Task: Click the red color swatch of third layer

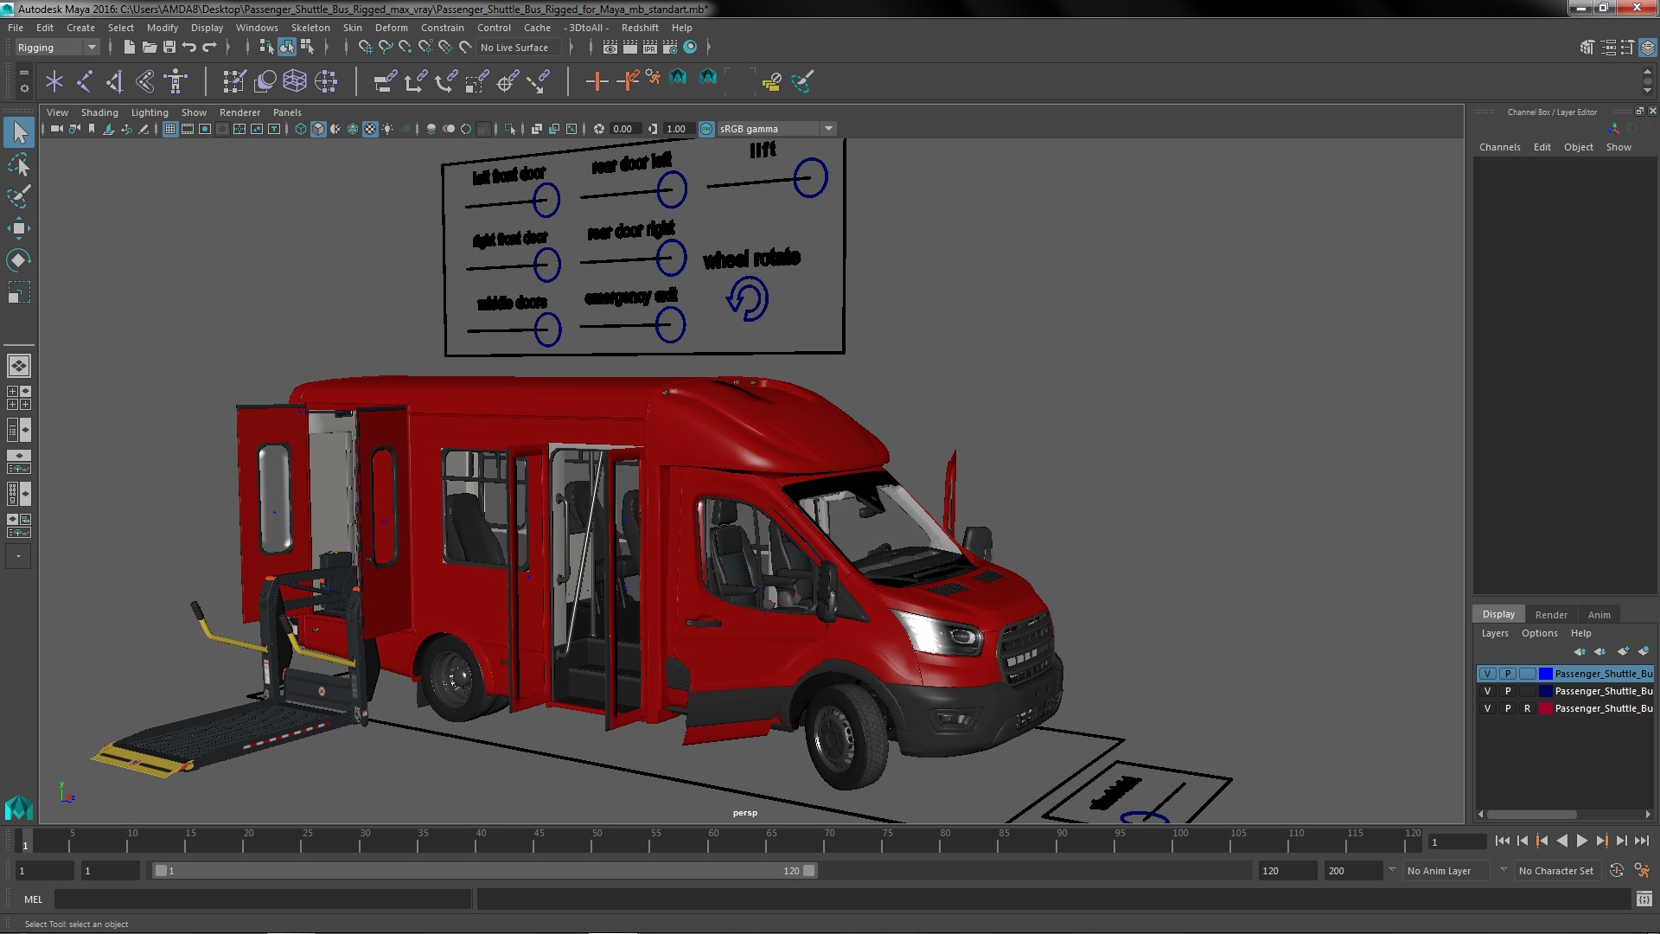Action: [x=1545, y=708]
